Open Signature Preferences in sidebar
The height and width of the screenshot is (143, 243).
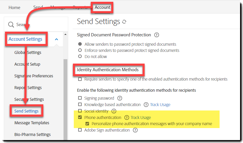[34, 76]
